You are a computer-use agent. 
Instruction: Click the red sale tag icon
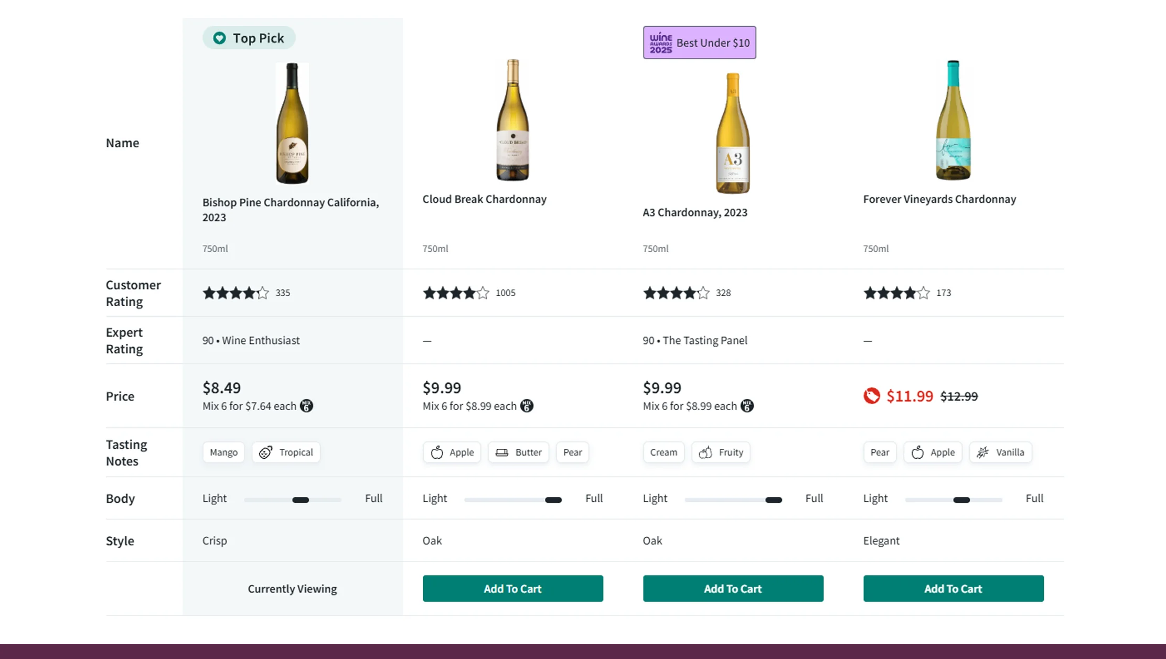point(872,396)
